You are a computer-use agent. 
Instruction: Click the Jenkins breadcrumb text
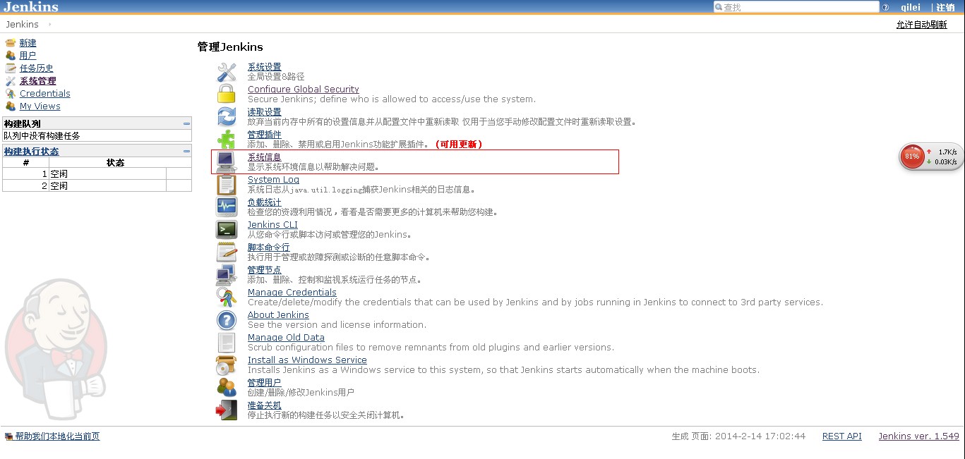pos(23,25)
